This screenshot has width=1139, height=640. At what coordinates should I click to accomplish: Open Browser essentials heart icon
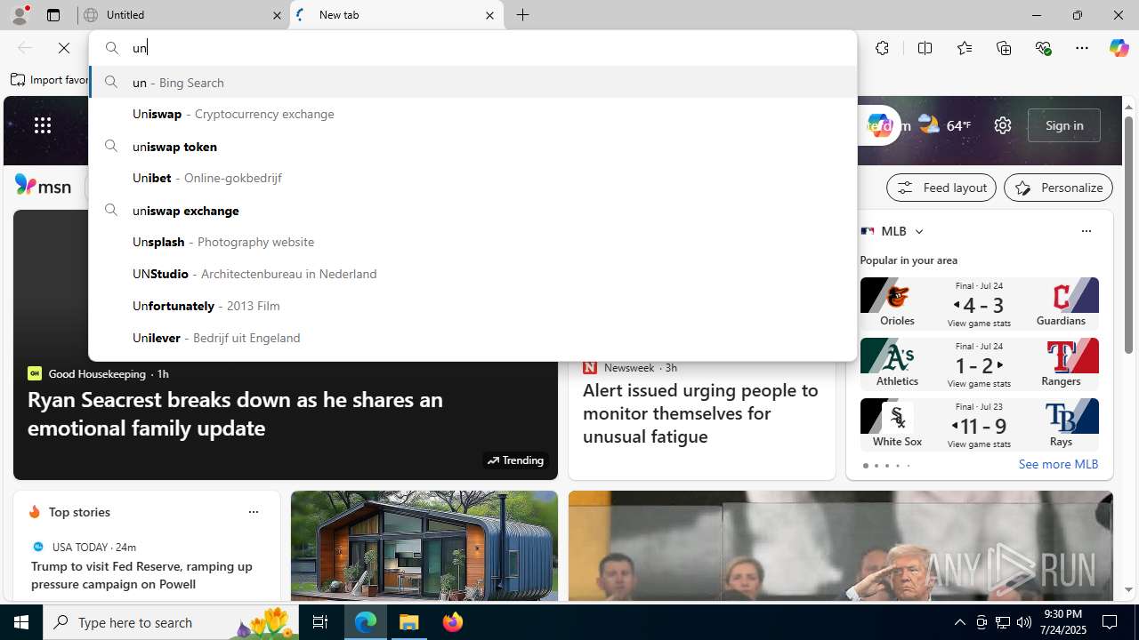pyautogui.click(x=1043, y=48)
